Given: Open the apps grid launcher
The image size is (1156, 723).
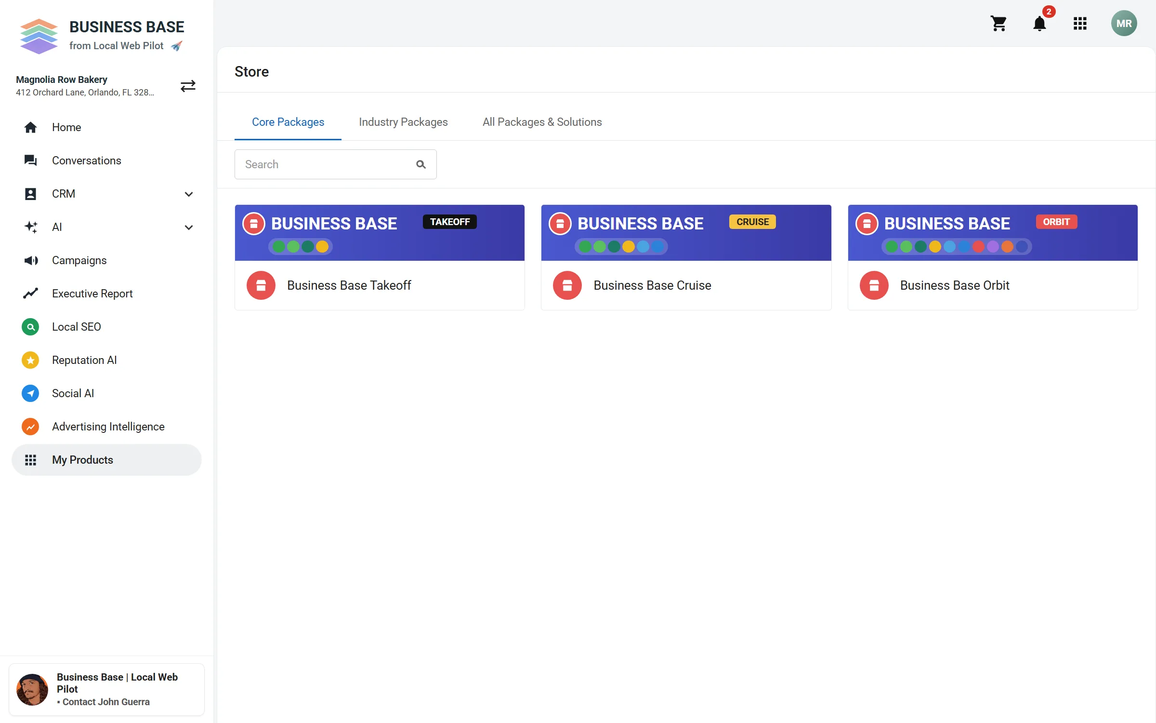Looking at the screenshot, I should click(x=1080, y=23).
